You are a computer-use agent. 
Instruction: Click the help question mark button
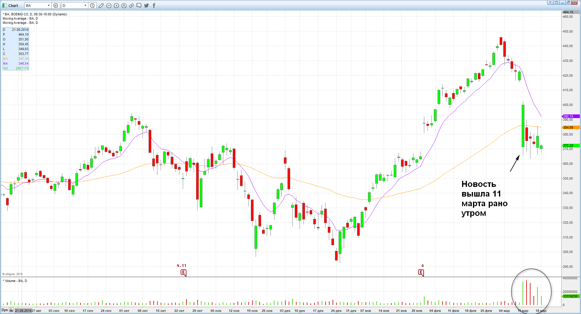click(550, 3)
